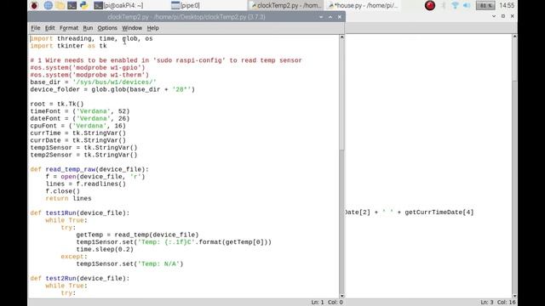Click "#os.system('modprobe w1-therm')" line
The image size is (545, 306).
(89, 75)
